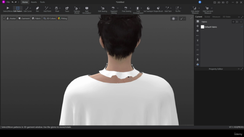Add a new fabric with plus icon
This screenshot has width=244, height=137.
click(233, 22)
